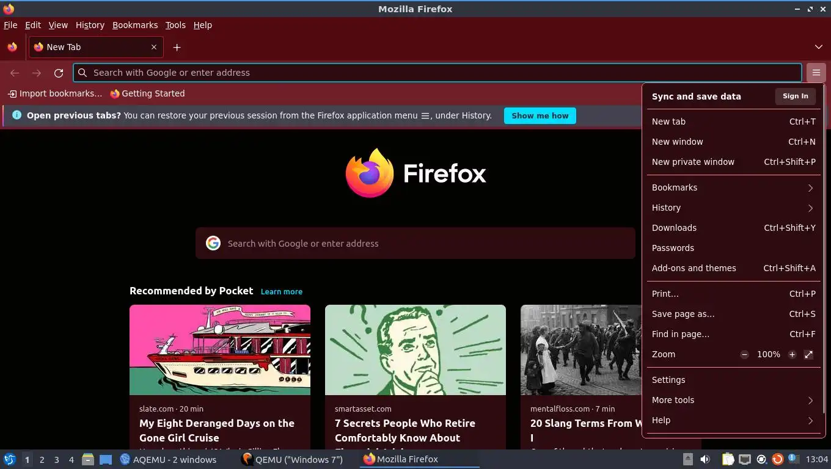Open the system start menu icon in taskbar

(10, 459)
